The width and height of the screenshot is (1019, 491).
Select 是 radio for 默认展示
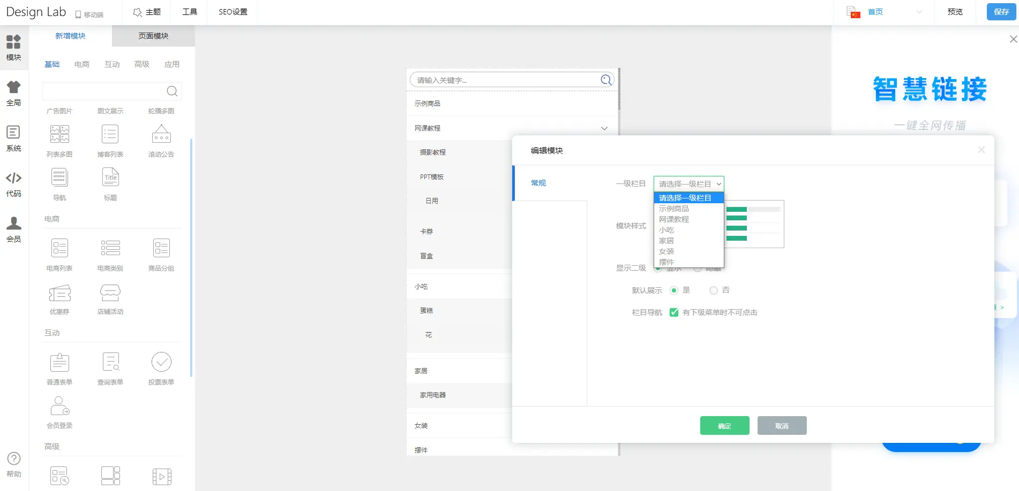(x=674, y=290)
